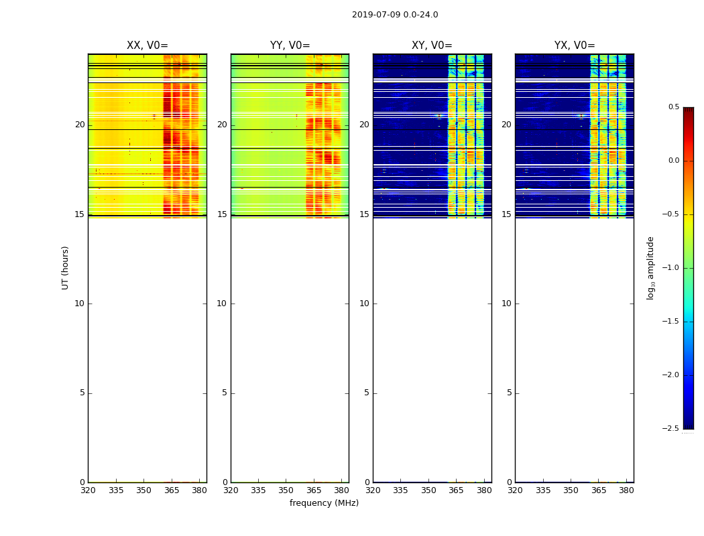Click the YX, V0= panel title
This screenshot has width=704, height=536.
pyautogui.click(x=575, y=46)
